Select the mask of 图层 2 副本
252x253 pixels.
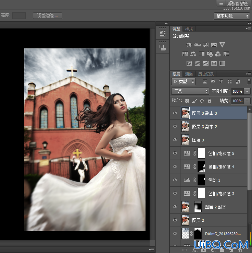pos(198,207)
